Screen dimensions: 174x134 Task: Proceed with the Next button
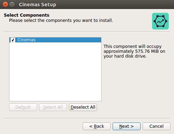(x=127, y=126)
